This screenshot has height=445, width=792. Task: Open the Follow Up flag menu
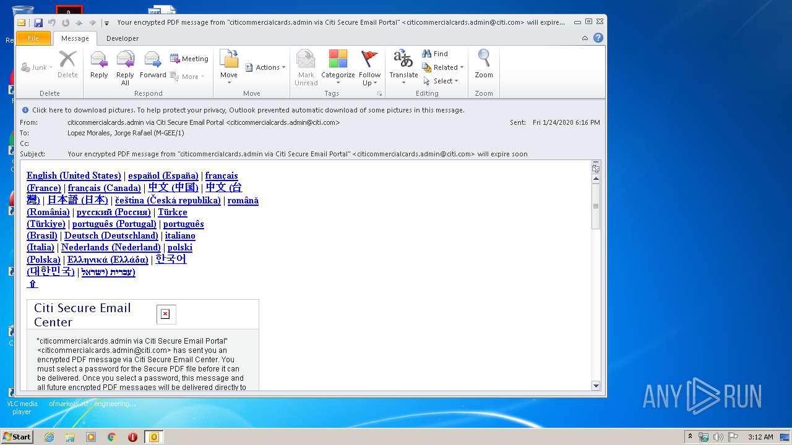[x=369, y=68]
